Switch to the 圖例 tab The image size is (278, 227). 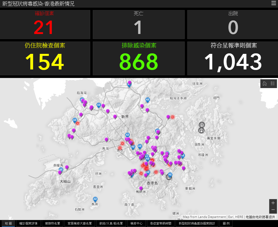click(226, 223)
